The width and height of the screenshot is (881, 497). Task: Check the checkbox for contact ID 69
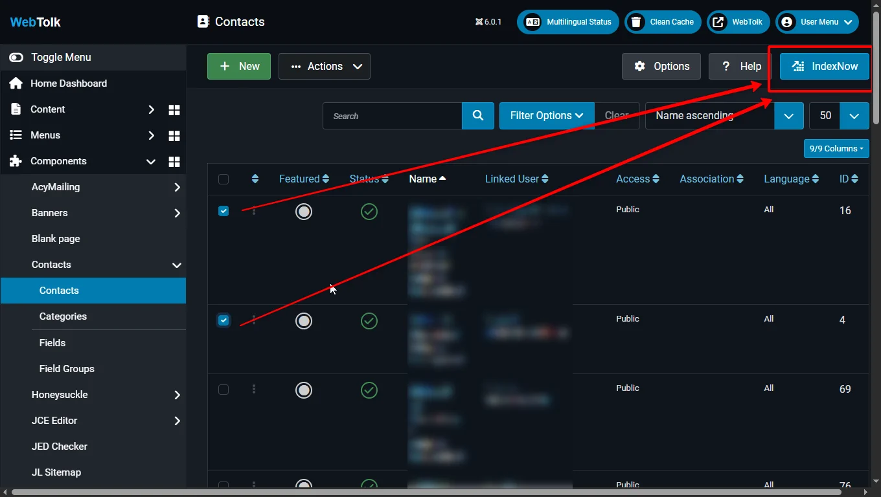click(x=223, y=390)
